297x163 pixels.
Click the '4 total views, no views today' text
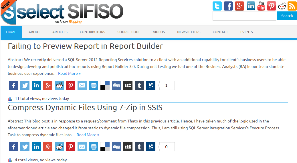pyautogui.click(x=41, y=160)
